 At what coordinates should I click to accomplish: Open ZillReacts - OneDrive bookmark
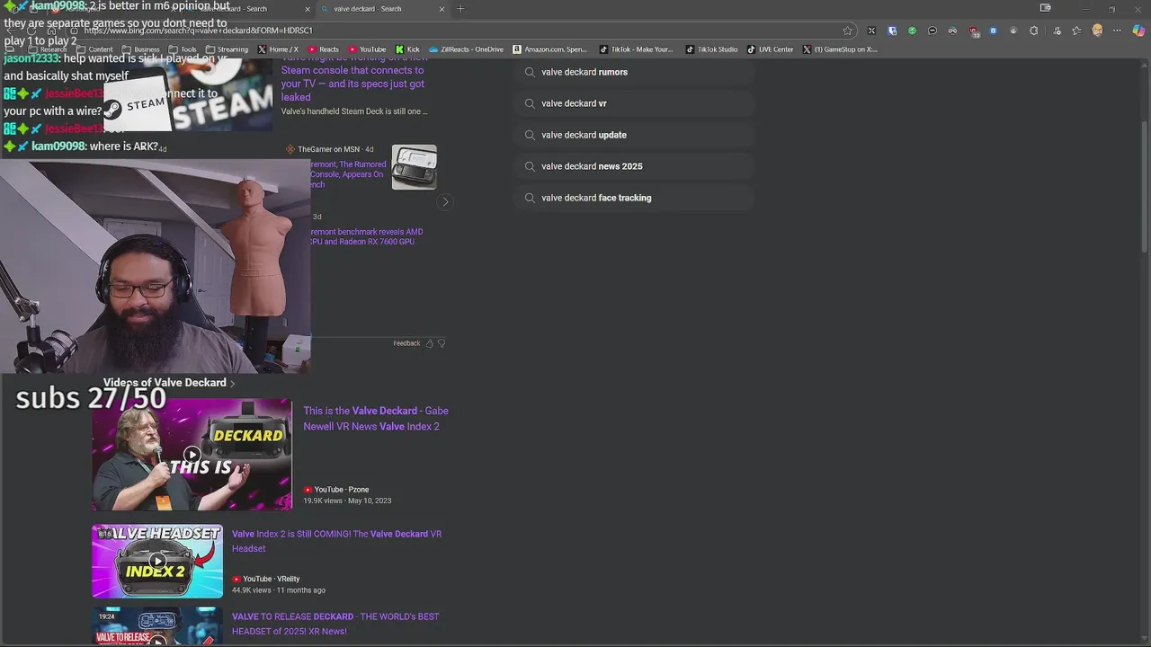[466, 49]
